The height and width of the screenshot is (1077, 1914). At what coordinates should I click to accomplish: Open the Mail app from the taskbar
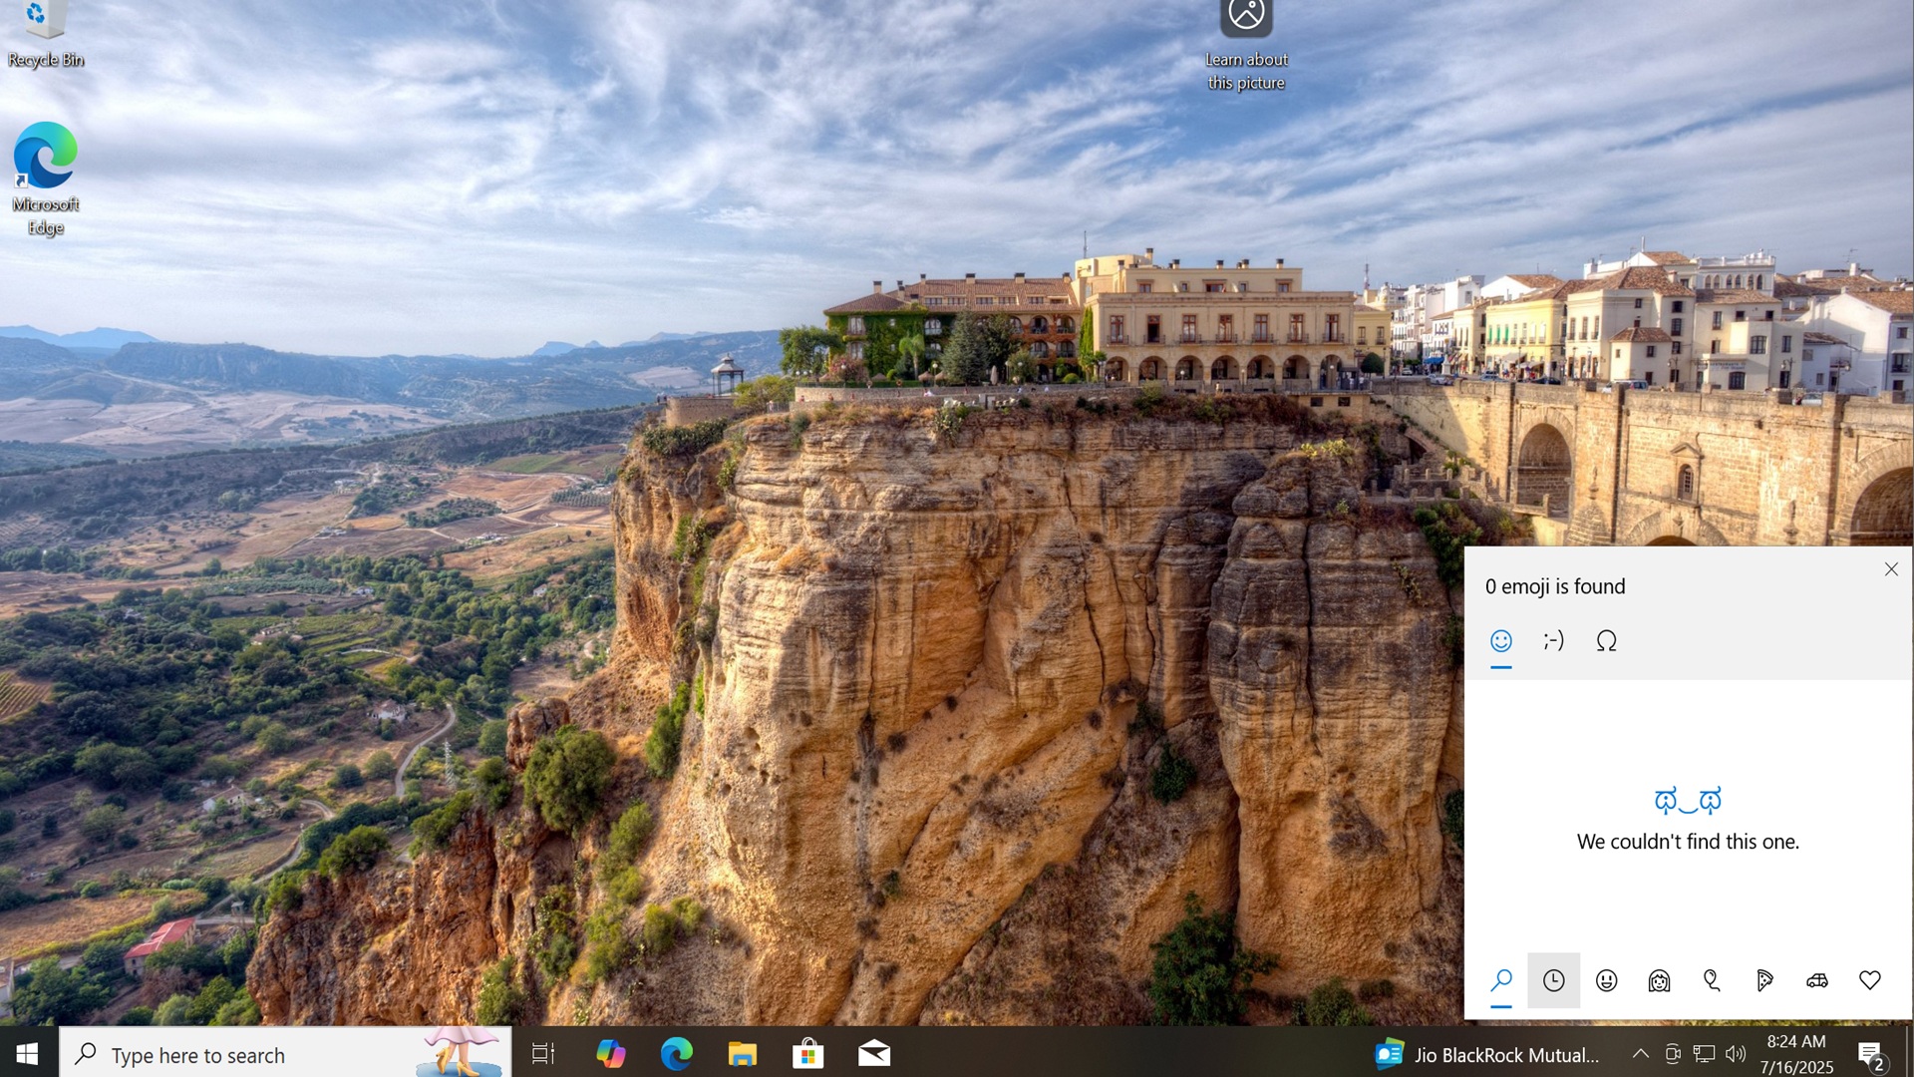(x=874, y=1054)
